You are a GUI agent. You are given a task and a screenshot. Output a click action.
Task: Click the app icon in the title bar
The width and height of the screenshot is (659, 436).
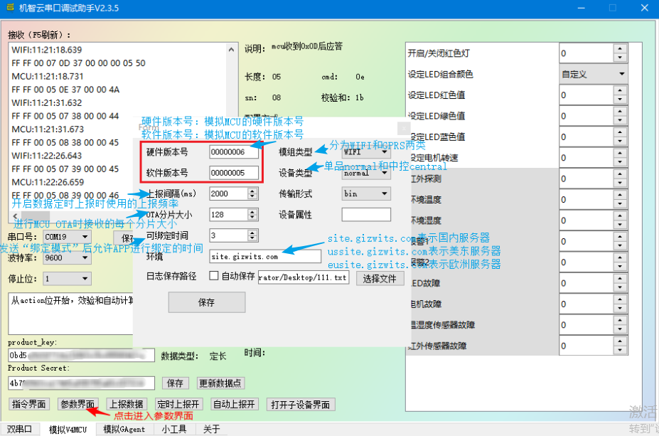point(10,8)
